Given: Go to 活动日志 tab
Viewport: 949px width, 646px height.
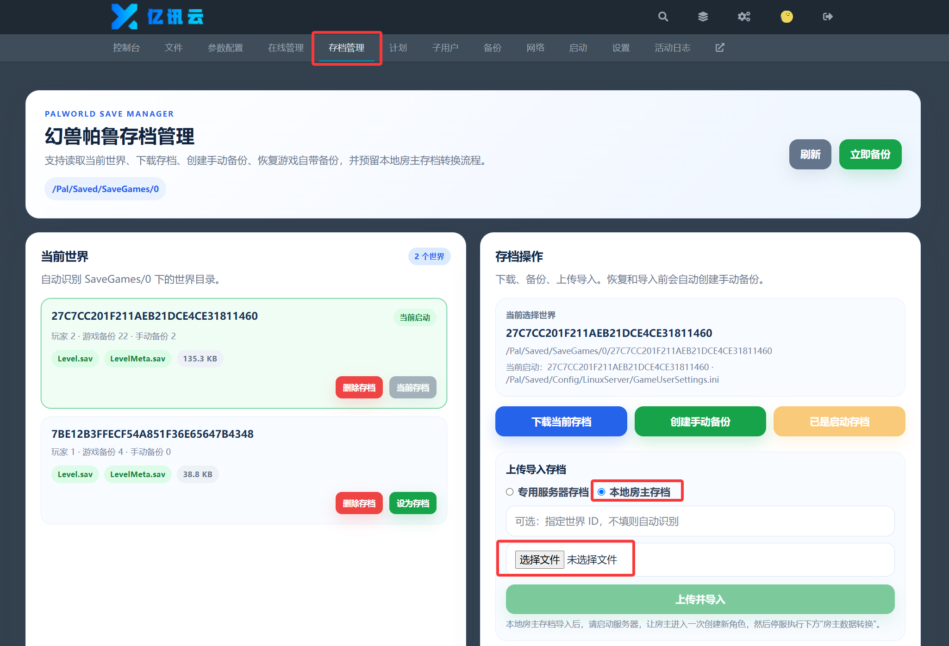Looking at the screenshot, I should coord(672,48).
